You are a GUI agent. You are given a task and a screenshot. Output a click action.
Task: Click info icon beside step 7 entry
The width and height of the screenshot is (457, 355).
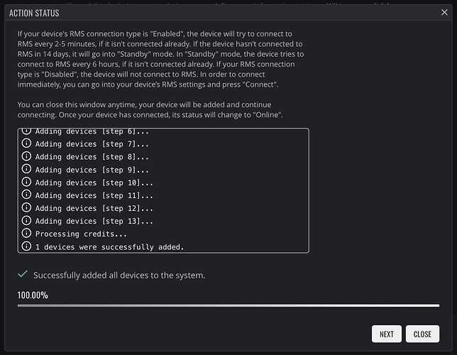[x=26, y=143]
